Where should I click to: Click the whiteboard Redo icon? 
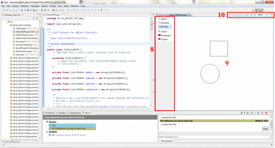tap(233, 15)
